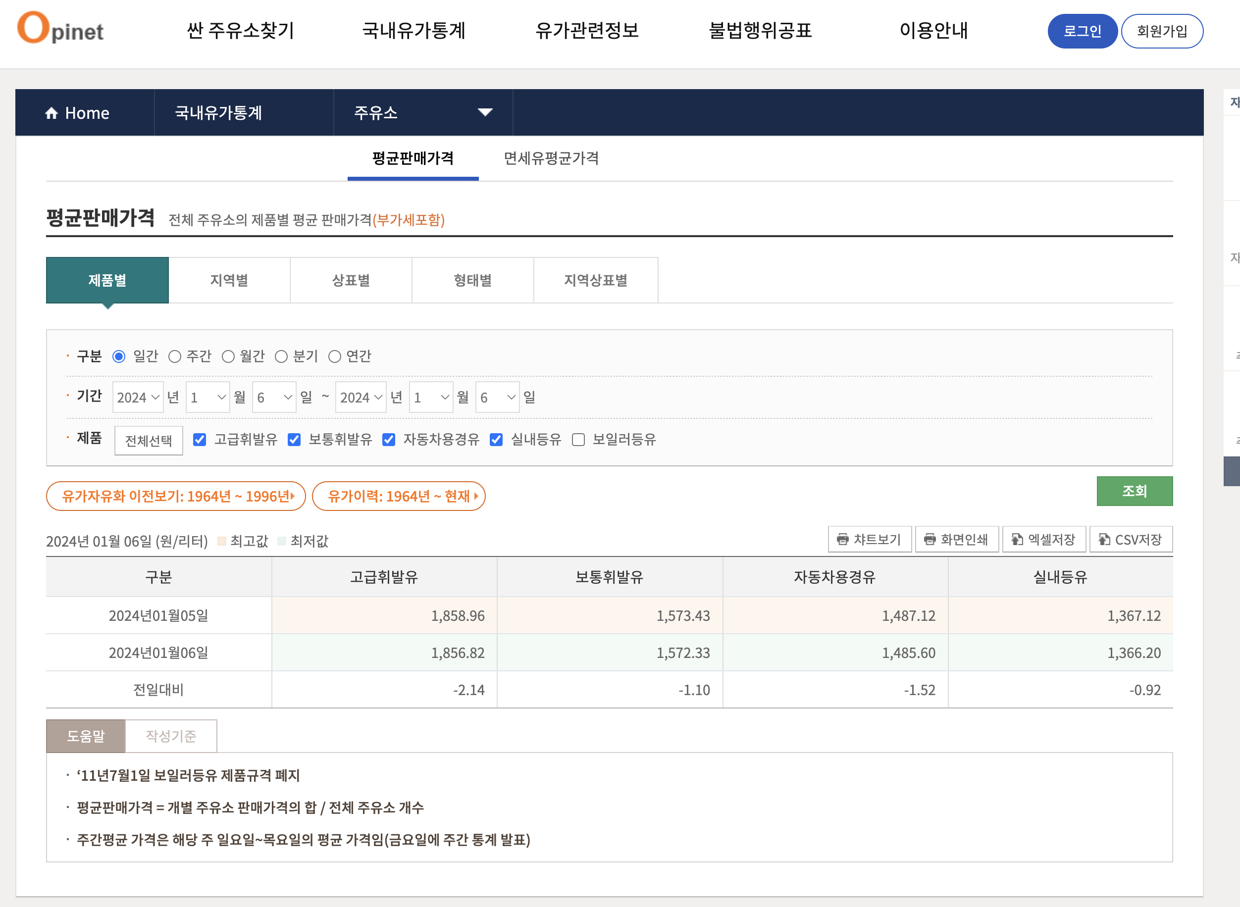1240x907 pixels.
Task: Save as Excel with 엑셀저장 icon
Action: [x=1017, y=539]
